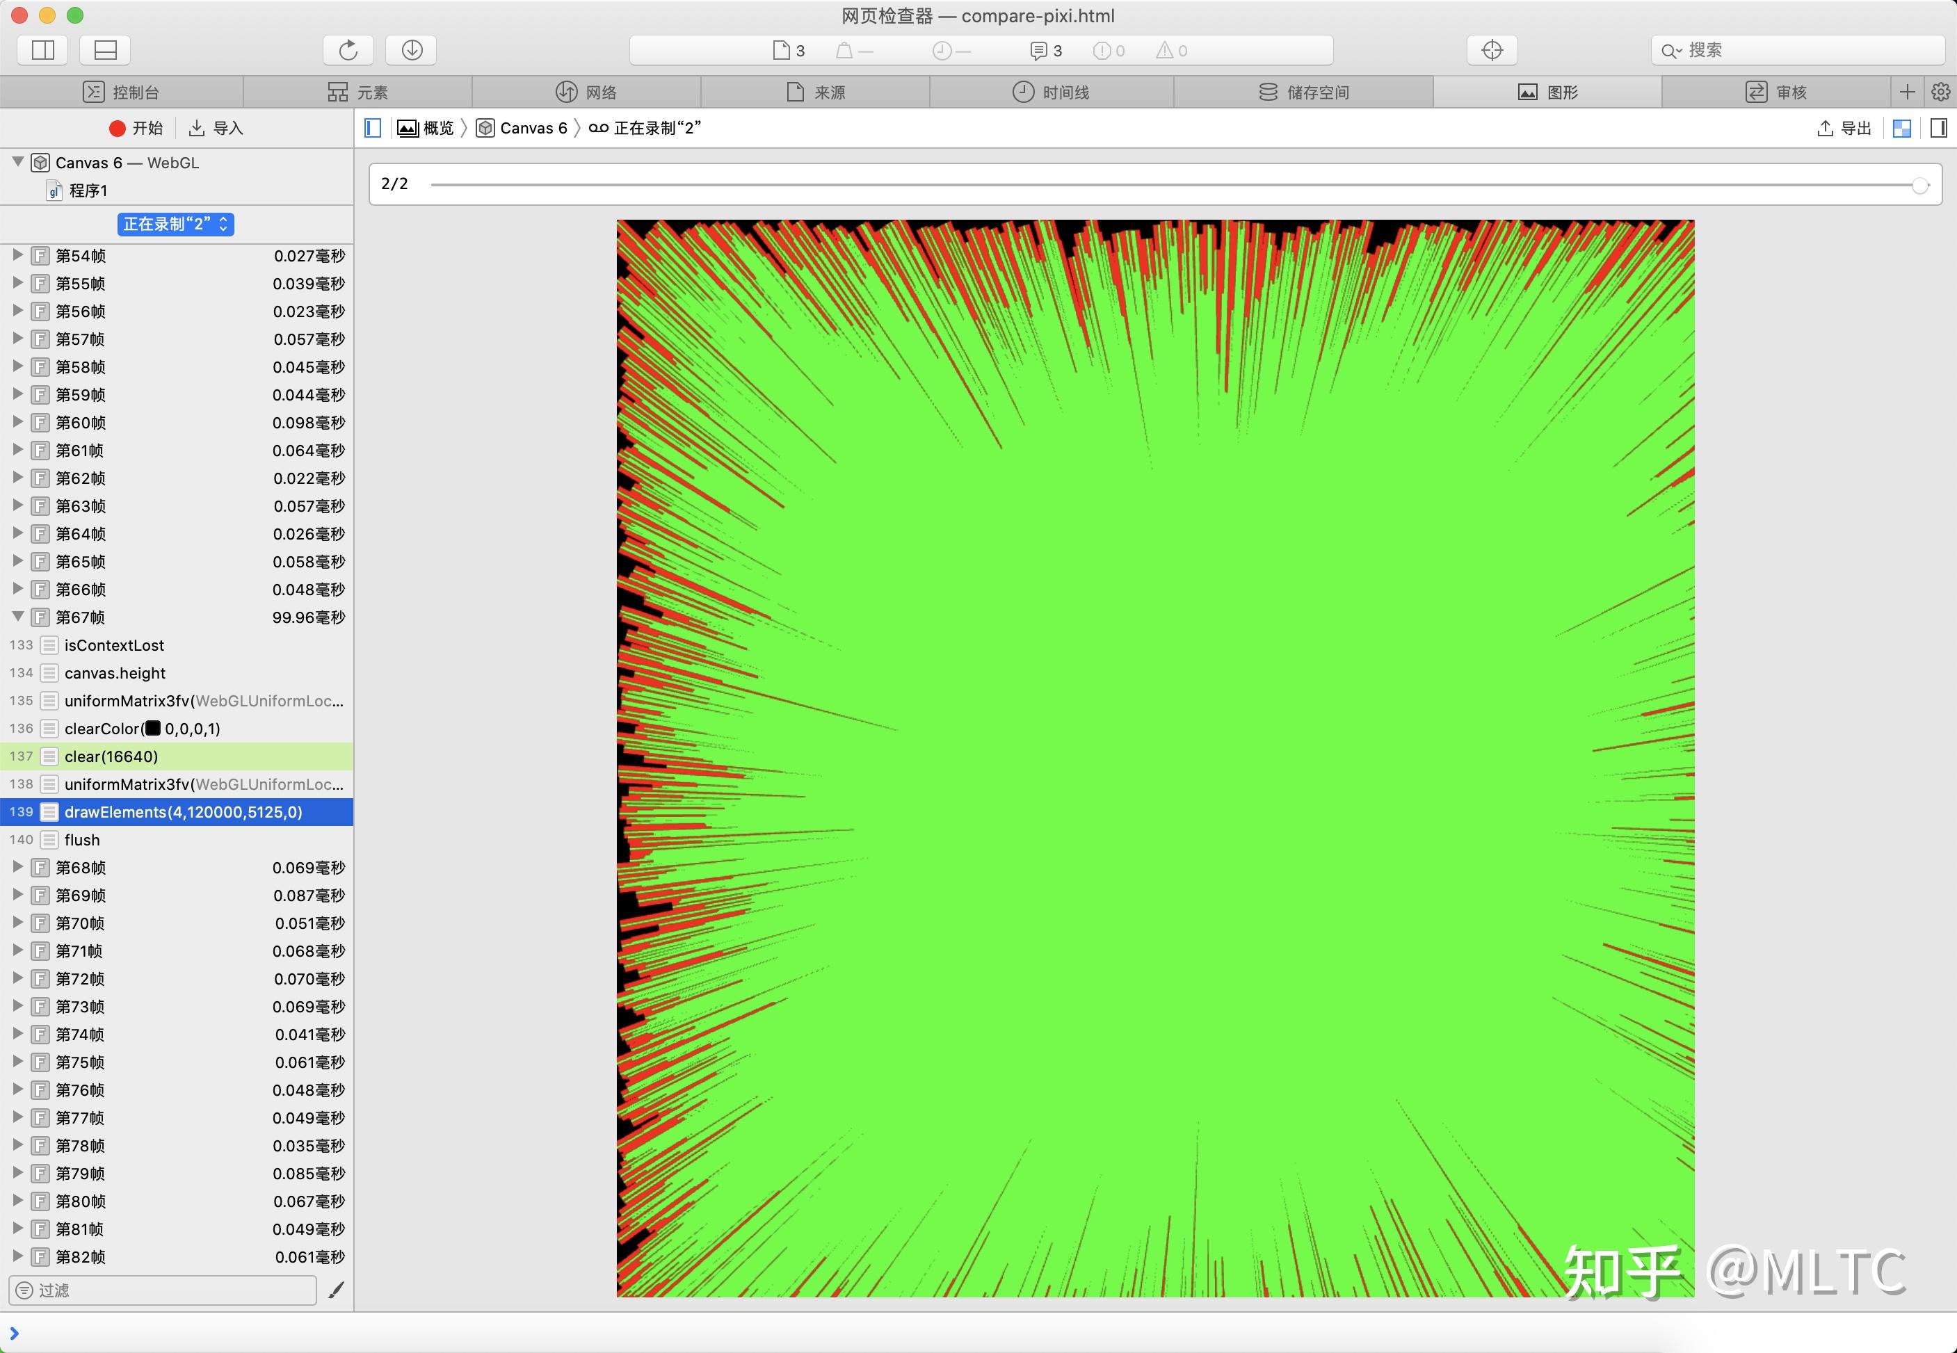Click the element selection crosshair icon
This screenshot has height=1353, width=1957.
click(x=1492, y=50)
